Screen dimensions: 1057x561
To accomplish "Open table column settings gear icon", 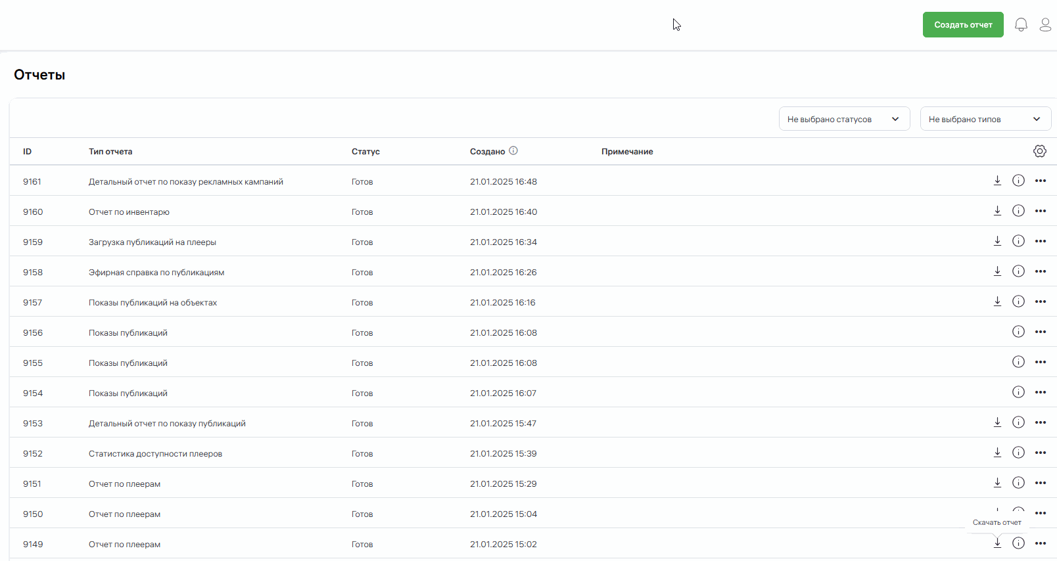I will (x=1039, y=151).
